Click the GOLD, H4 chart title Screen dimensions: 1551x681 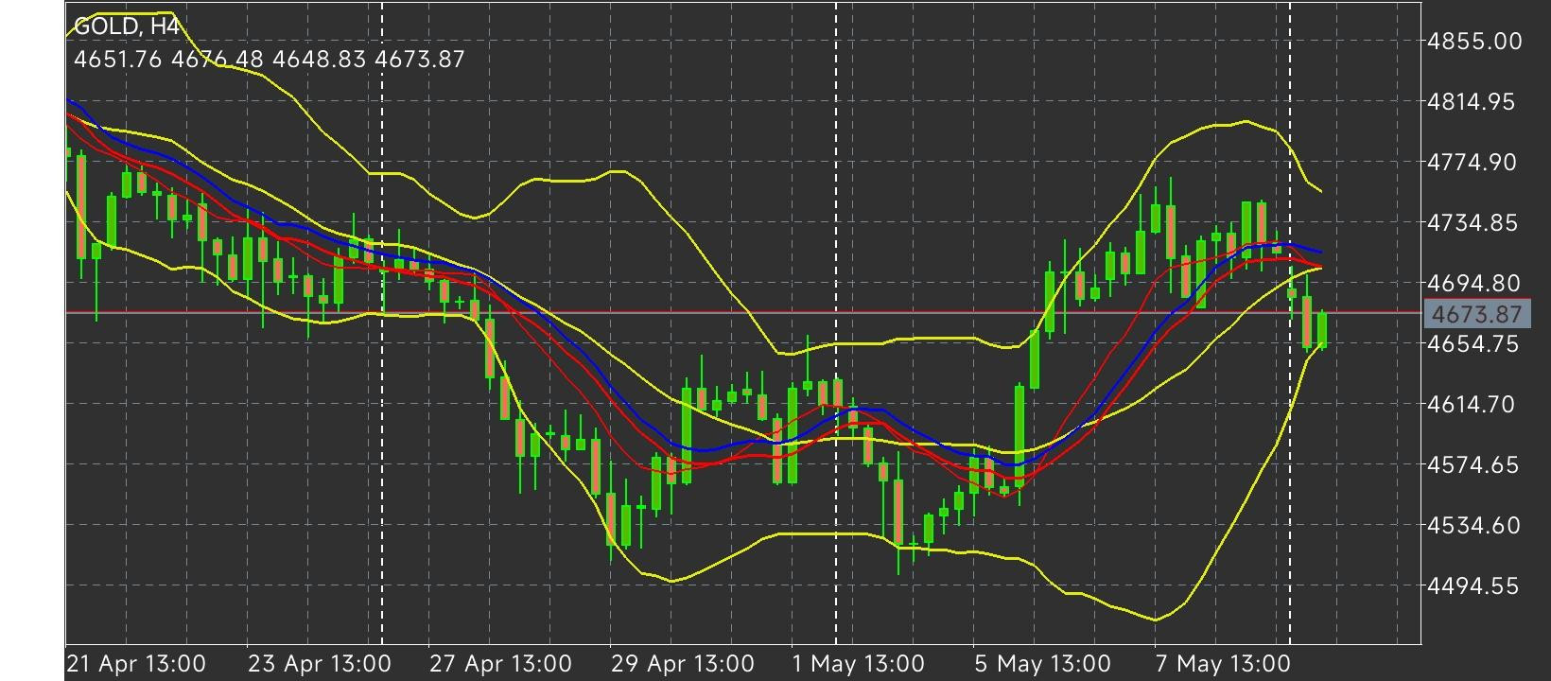pyautogui.click(x=126, y=26)
